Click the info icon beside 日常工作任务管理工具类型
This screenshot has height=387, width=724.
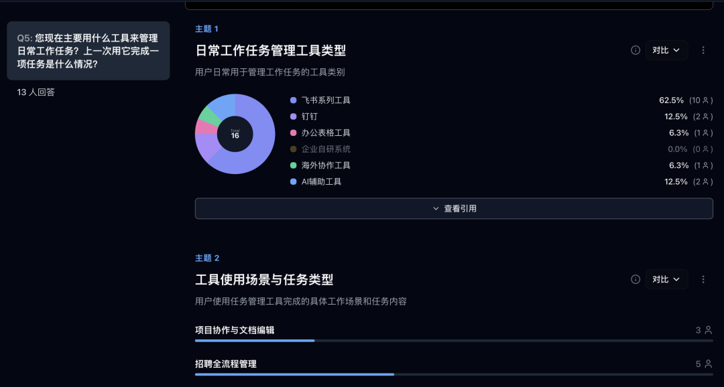click(x=636, y=50)
